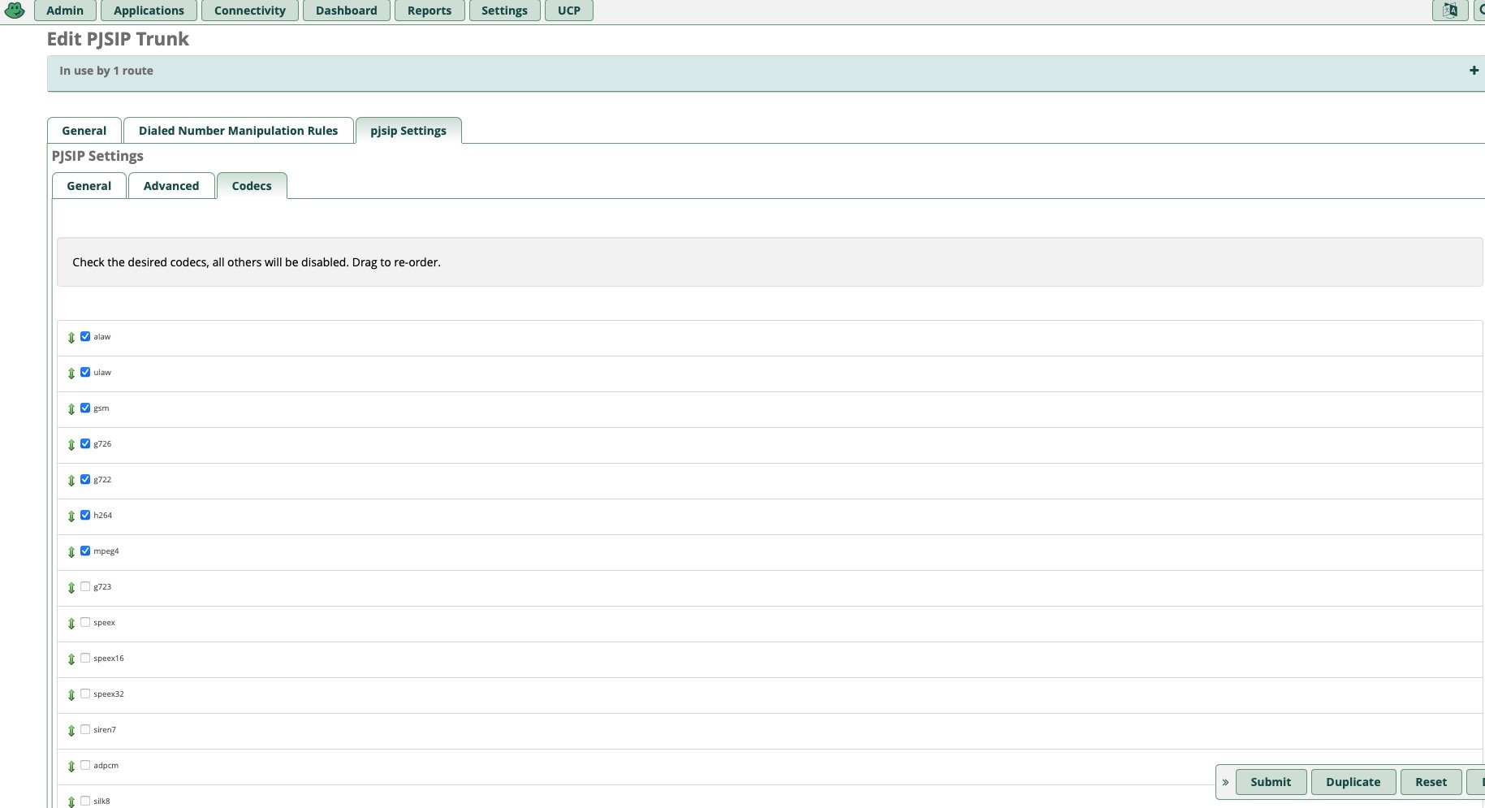
Task: Open the Dashboard menu item
Action: click(x=347, y=11)
